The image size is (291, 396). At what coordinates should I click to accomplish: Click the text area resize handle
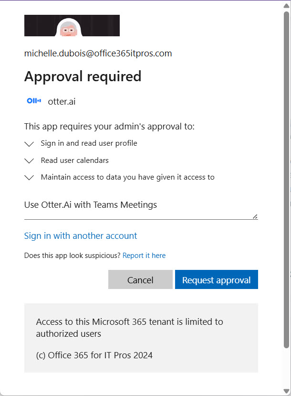coord(255,217)
